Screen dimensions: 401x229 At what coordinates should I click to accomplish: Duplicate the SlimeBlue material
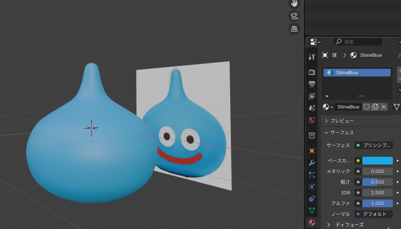(x=375, y=107)
